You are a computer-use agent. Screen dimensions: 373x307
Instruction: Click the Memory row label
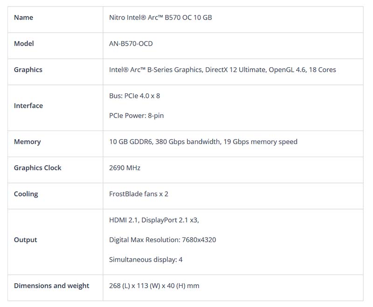(x=28, y=142)
